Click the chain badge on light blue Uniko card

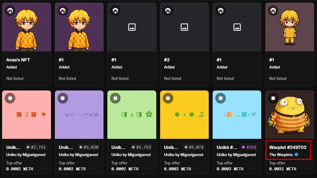tap(221, 98)
